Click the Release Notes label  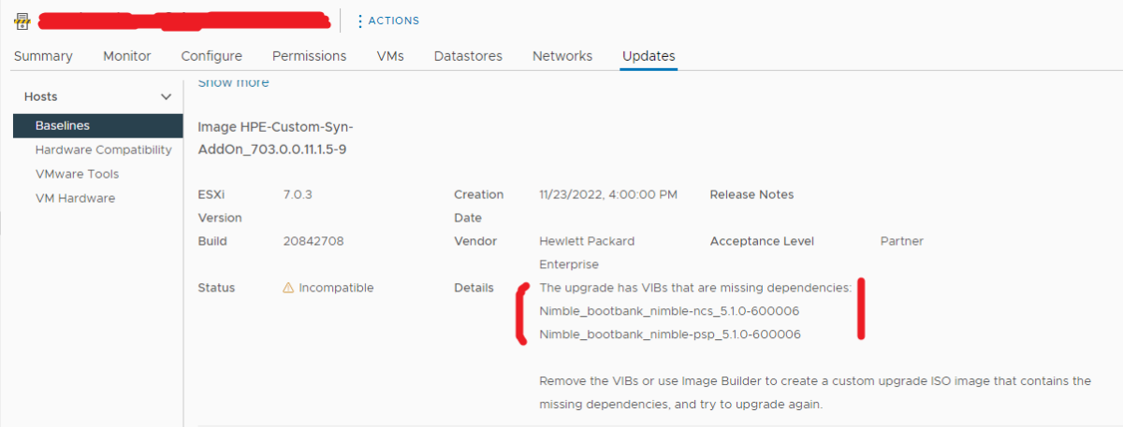(x=751, y=194)
